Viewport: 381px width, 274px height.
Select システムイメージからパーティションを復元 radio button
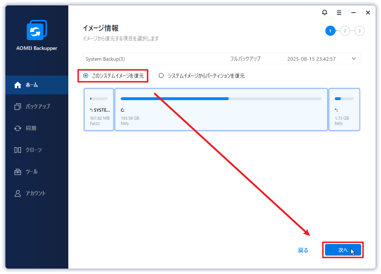point(161,76)
